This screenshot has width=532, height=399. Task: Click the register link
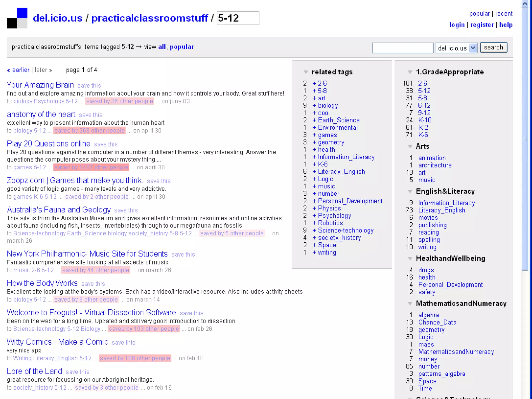482,25
